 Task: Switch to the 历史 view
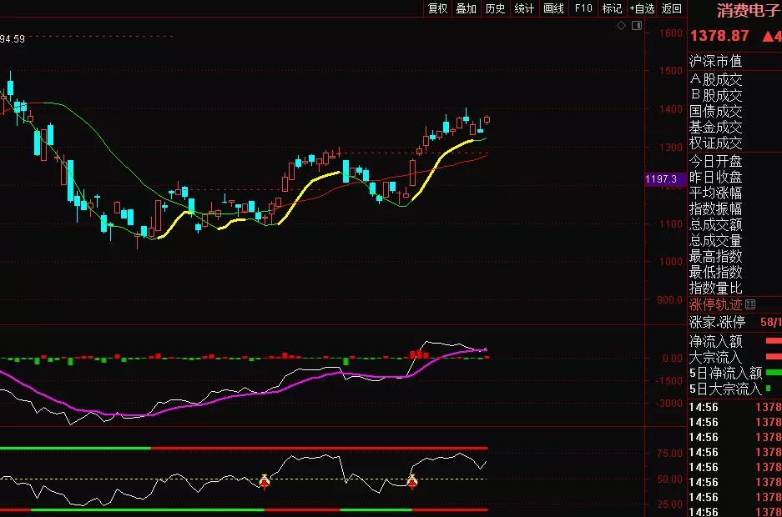point(496,8)
